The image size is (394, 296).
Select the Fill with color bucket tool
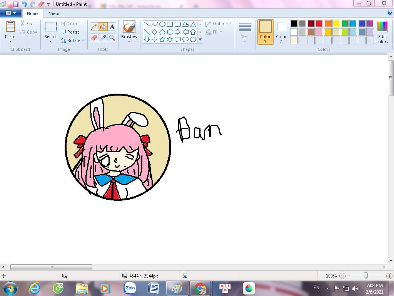tap(103, 27)
